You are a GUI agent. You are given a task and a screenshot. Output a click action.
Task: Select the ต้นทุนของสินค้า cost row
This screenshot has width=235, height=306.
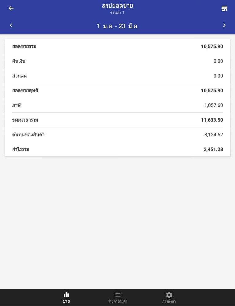pyautogui.click(x=118, y=135)
